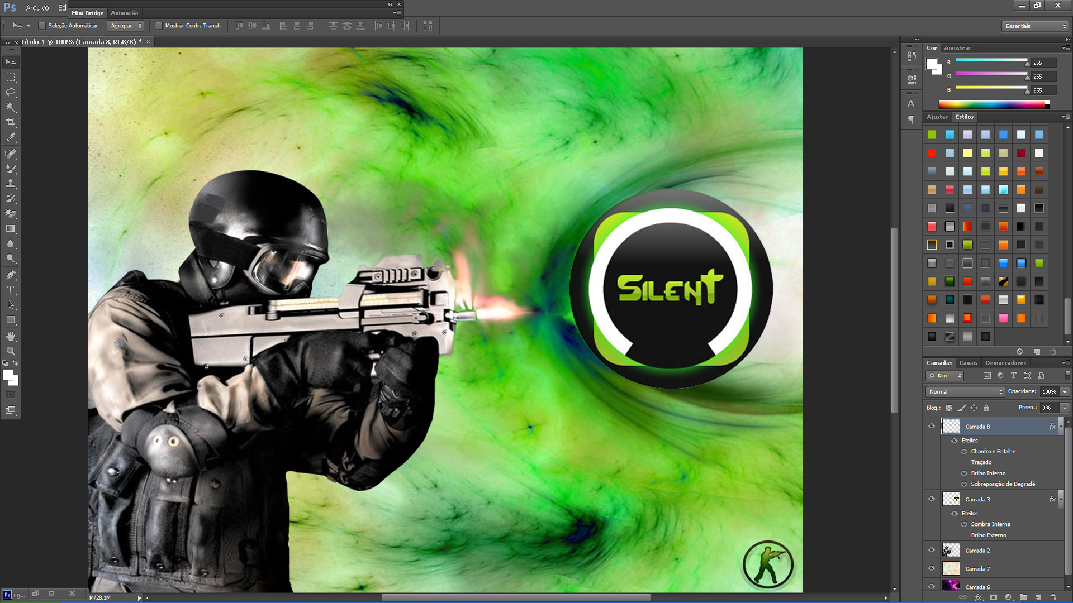
Task: Select the Horizontal Type tool
Action: (11, 290)
